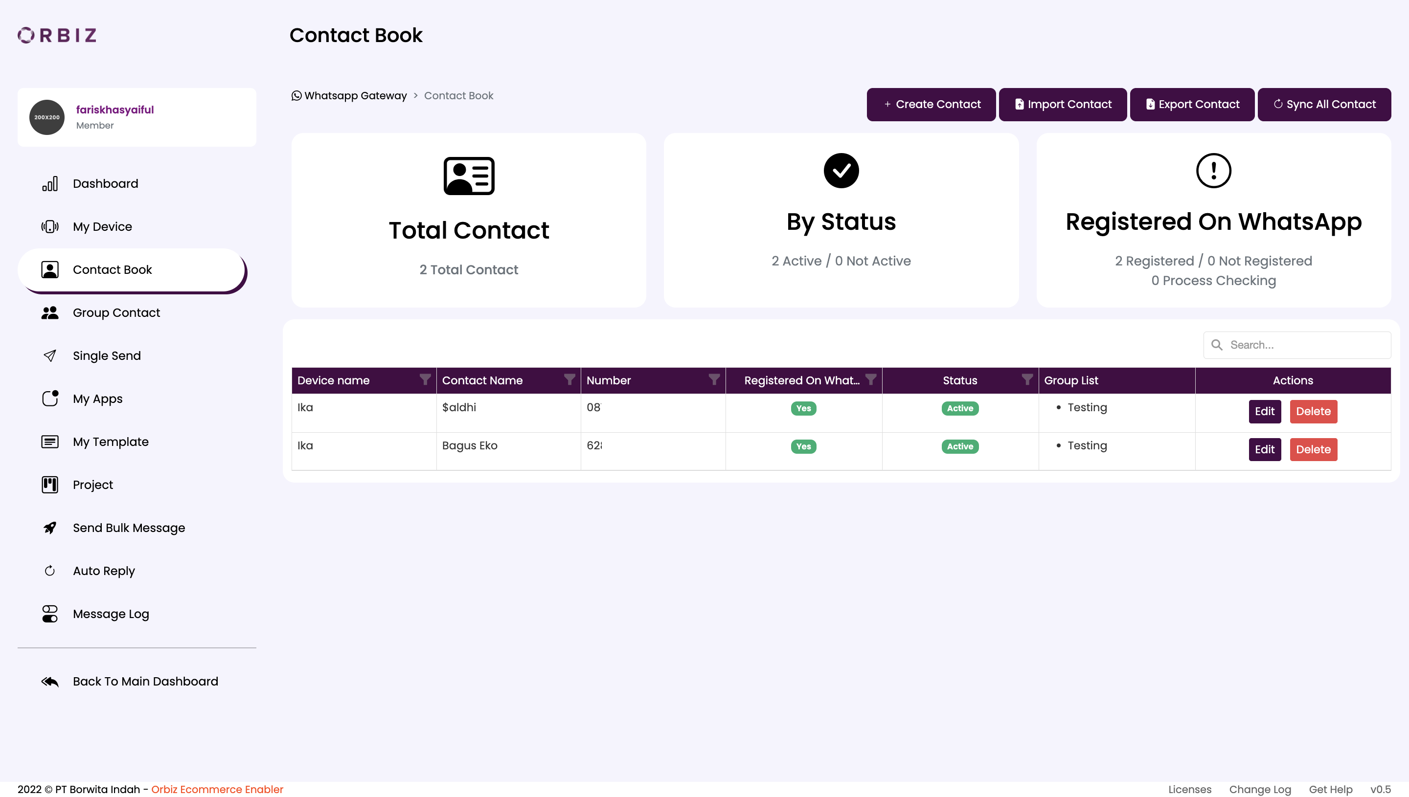The height and width of the screenshot is (797, 1409).
Task: Open Status column filter
Action: click(1027, 379)
